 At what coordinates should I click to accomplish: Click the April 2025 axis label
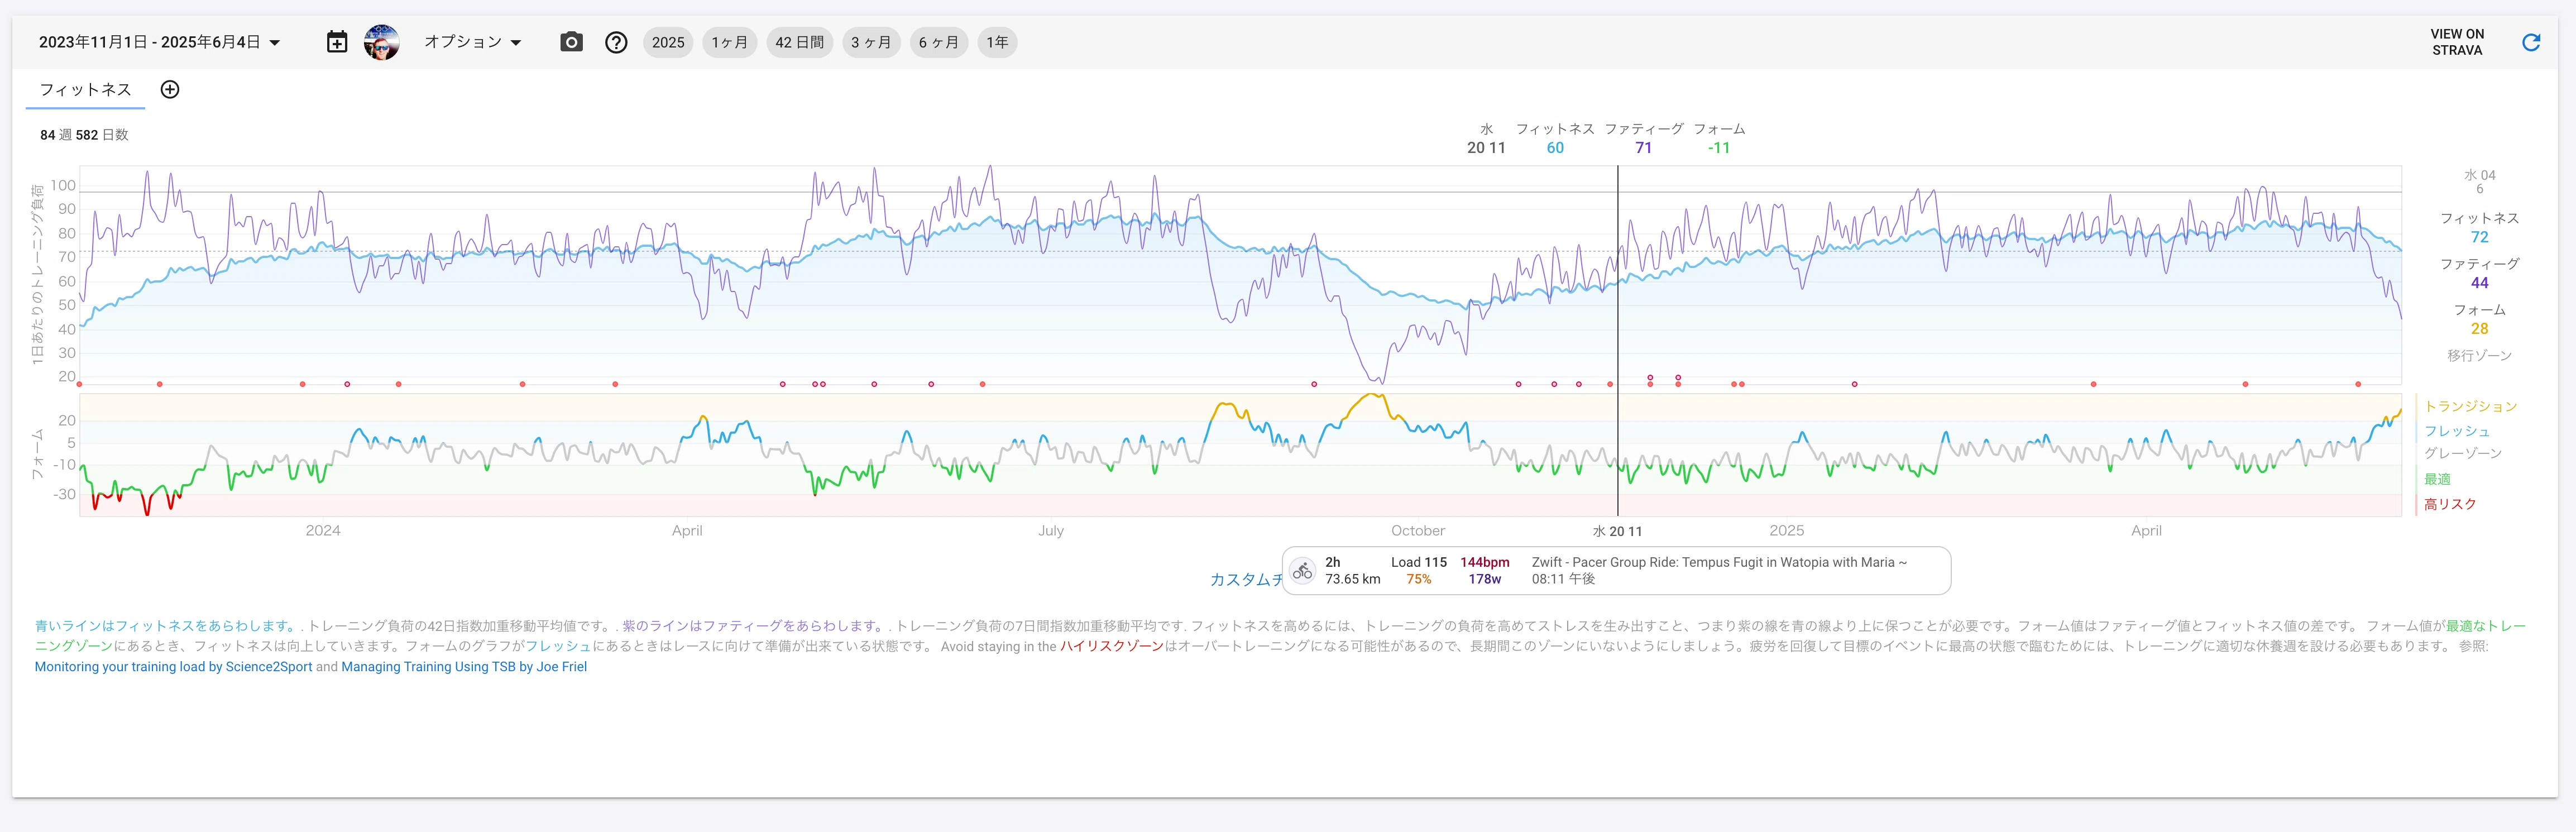point(2146,530)
